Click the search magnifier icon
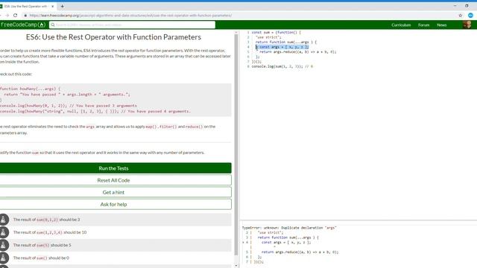This screenshot has width=477, height=268. tap(53, 25)
